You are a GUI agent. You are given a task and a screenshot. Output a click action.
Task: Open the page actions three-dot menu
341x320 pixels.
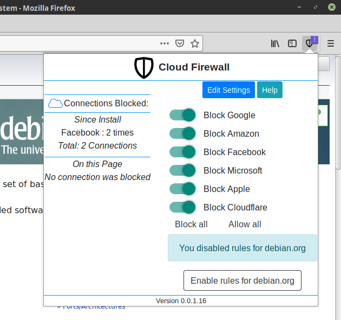point(165,43)
